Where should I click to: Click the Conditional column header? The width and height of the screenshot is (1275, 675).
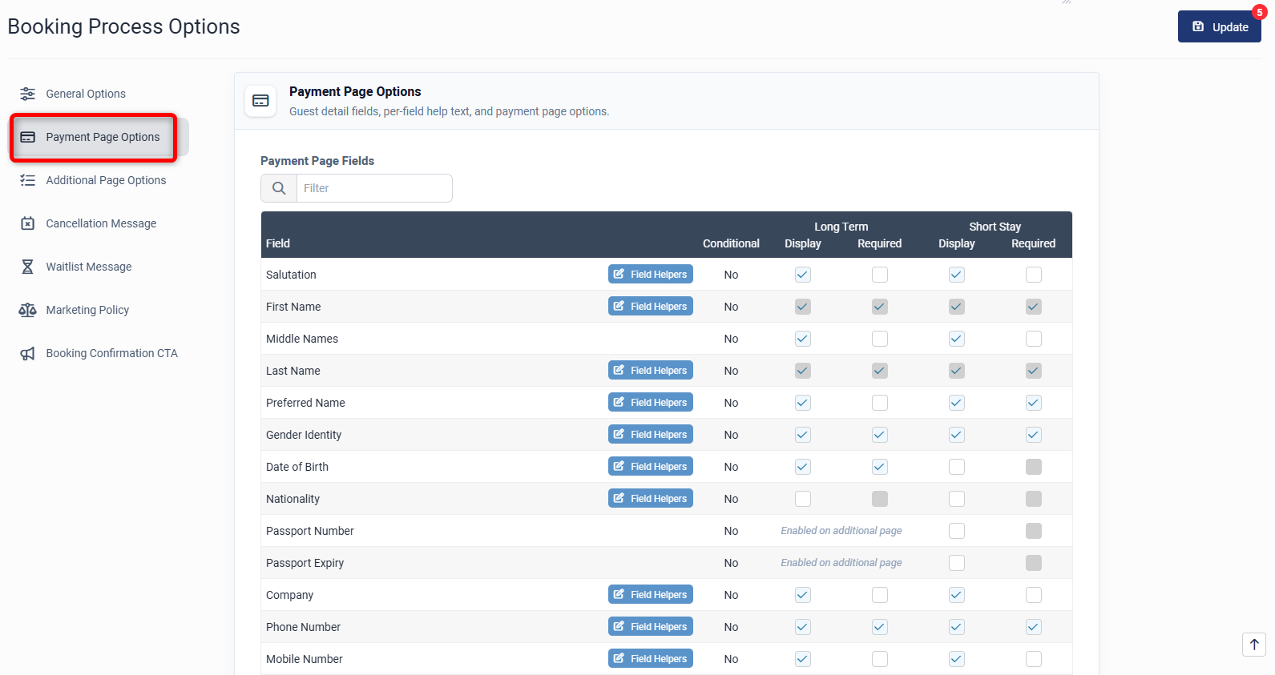coord(731,243)
